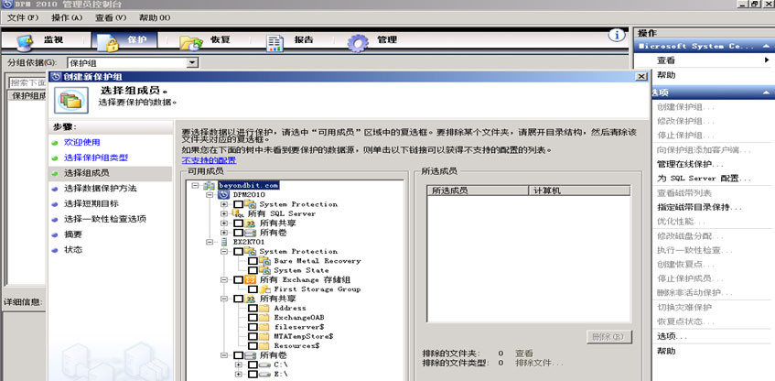Click the C:\ drive icon
The height and width of the screenshot is (381, 775).
pyautogui.click(x=266, y=365)
